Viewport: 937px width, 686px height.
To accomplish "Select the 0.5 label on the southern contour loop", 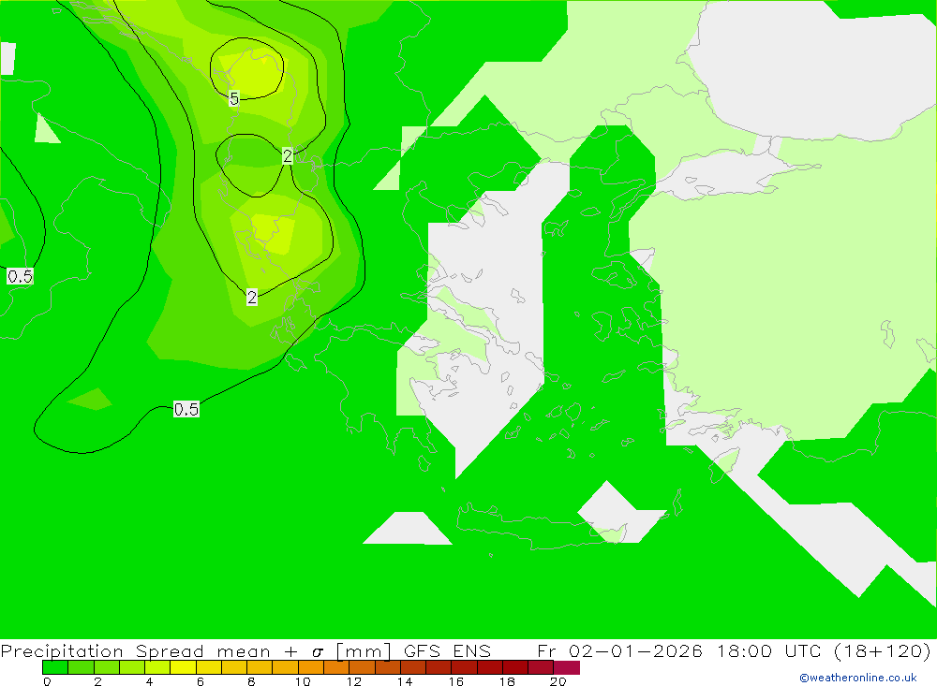I will click(186, 410).
